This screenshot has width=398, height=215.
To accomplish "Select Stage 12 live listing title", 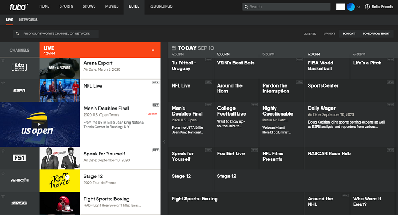I will [x=93, y=176].
